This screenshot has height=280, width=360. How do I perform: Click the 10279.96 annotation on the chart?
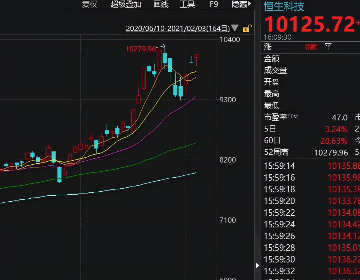click(141, 49)
